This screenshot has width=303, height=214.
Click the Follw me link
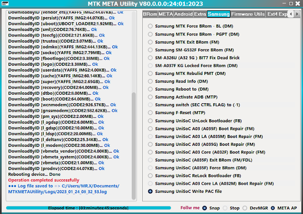pos(190,208)
